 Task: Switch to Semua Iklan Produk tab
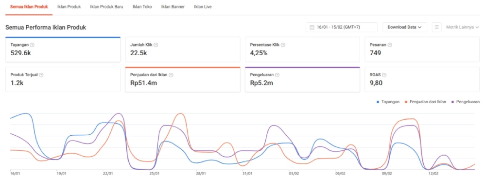29,6
